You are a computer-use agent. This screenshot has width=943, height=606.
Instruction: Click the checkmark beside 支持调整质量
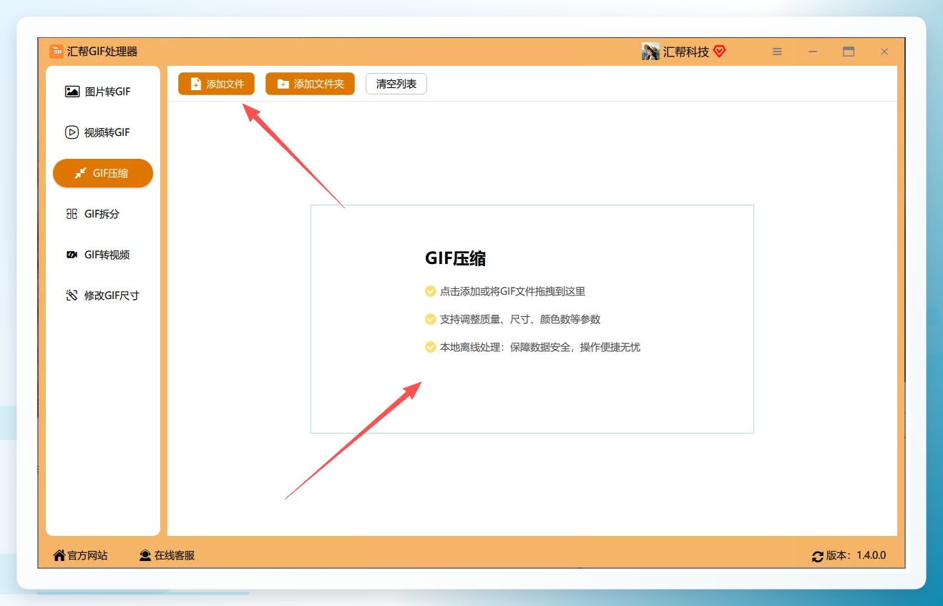430,319
